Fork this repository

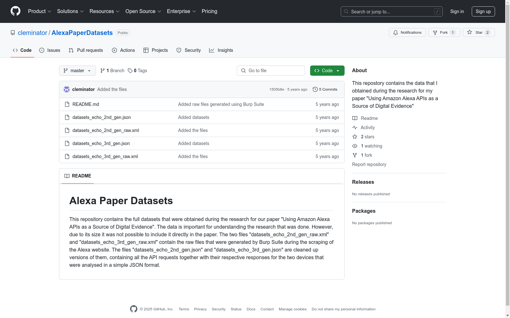pyautogui.click(x=444, y=32)
